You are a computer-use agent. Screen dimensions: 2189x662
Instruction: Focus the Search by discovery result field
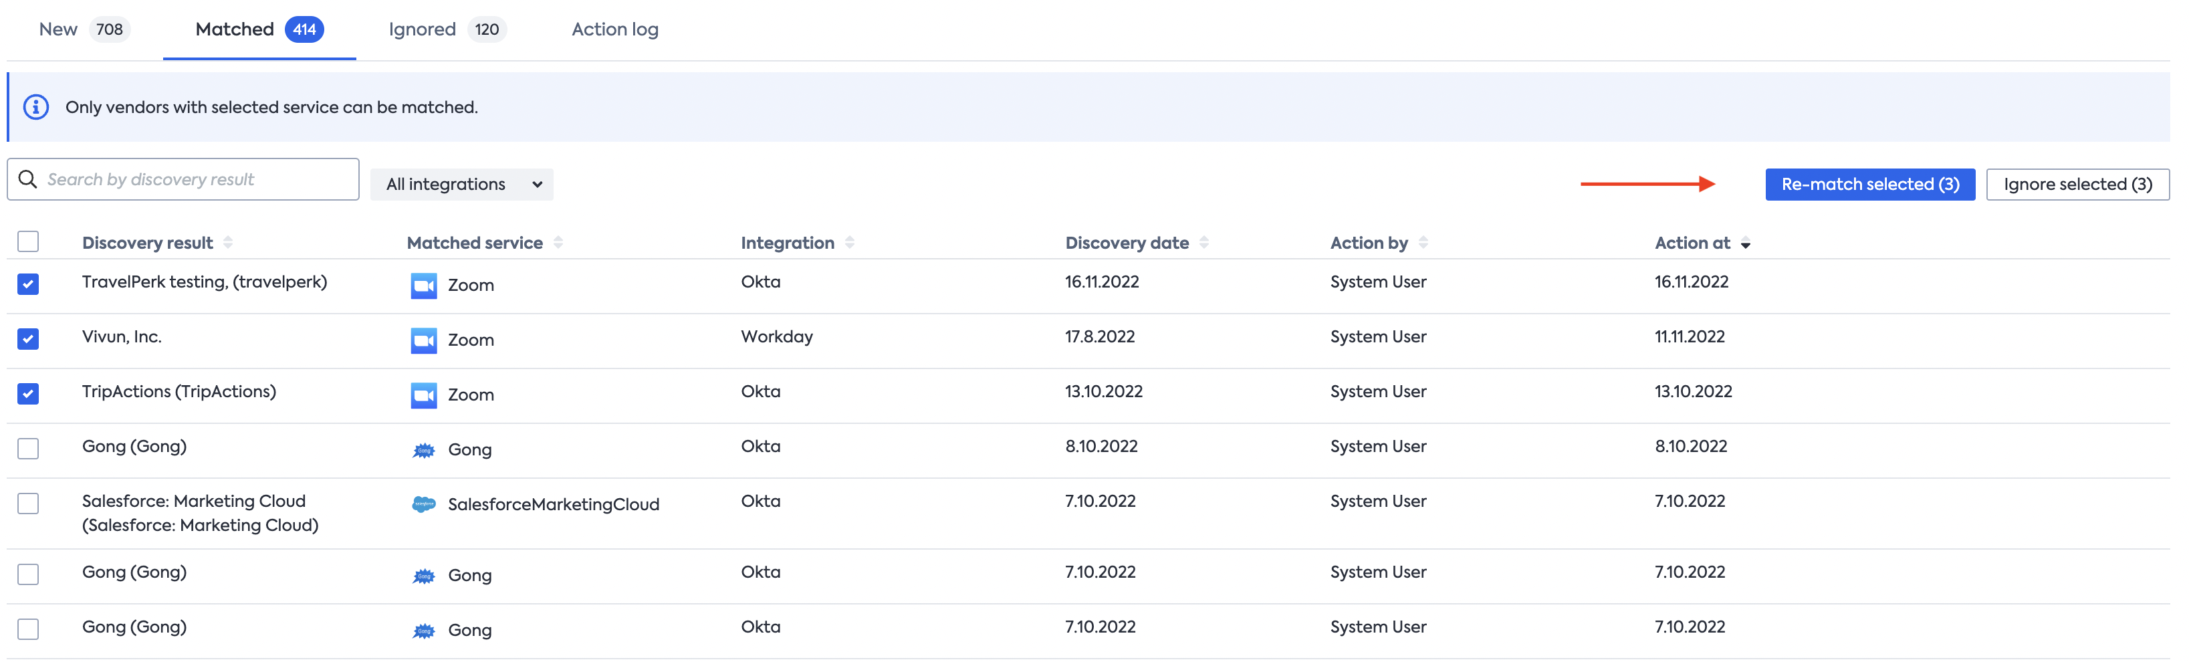(184, 179)
